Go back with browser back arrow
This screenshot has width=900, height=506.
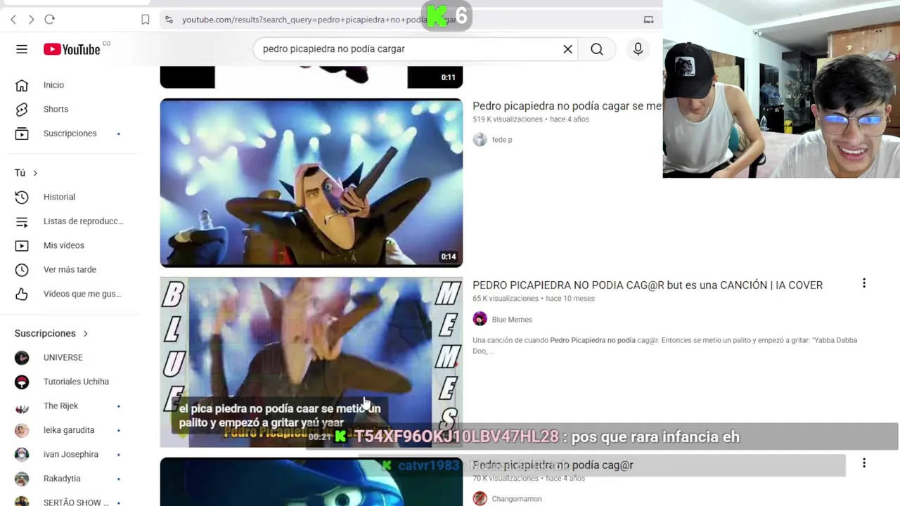click(13, 20)
